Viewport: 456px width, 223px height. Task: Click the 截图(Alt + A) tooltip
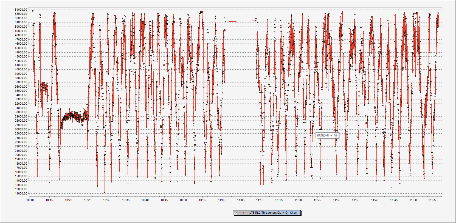[327, 135]
